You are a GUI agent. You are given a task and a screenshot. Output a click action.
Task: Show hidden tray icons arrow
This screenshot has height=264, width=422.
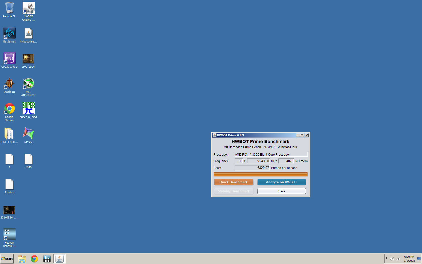(x=387, y=258)
